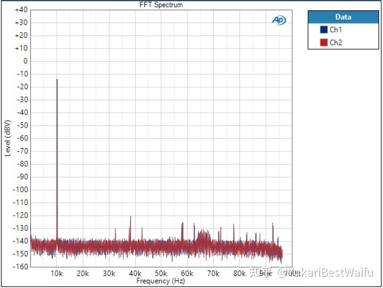This screenshot has width=383, height=288.
Task: Click the 0 y-axis value
Action: [x=25, y=61]
